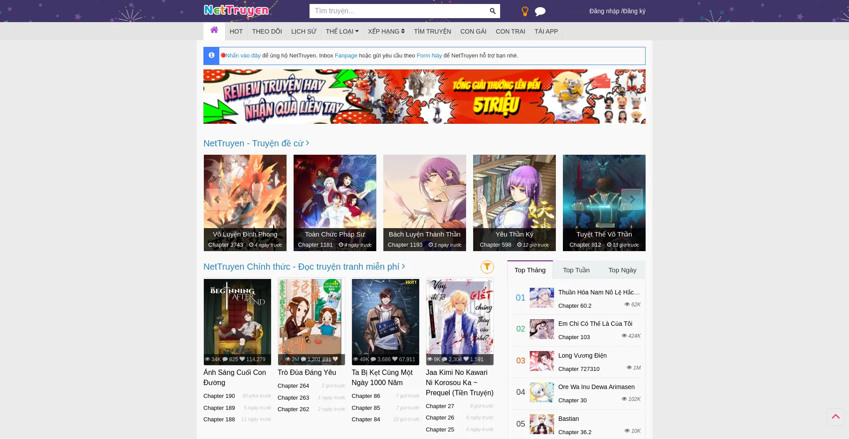The width and height of the screenshot is (849, 439).
Task: Open Chapter 25 of Jaa Kimi No Kawari
Action: click(440, 430)
